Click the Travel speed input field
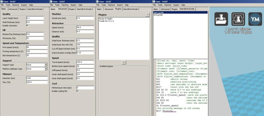This screenshot has width=264, height=116. pyautogui.click(x=85, y=62)
